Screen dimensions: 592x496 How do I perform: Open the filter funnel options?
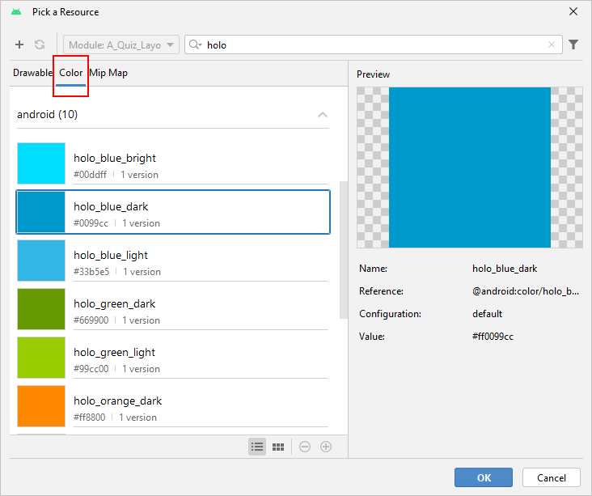coord(573,45)
